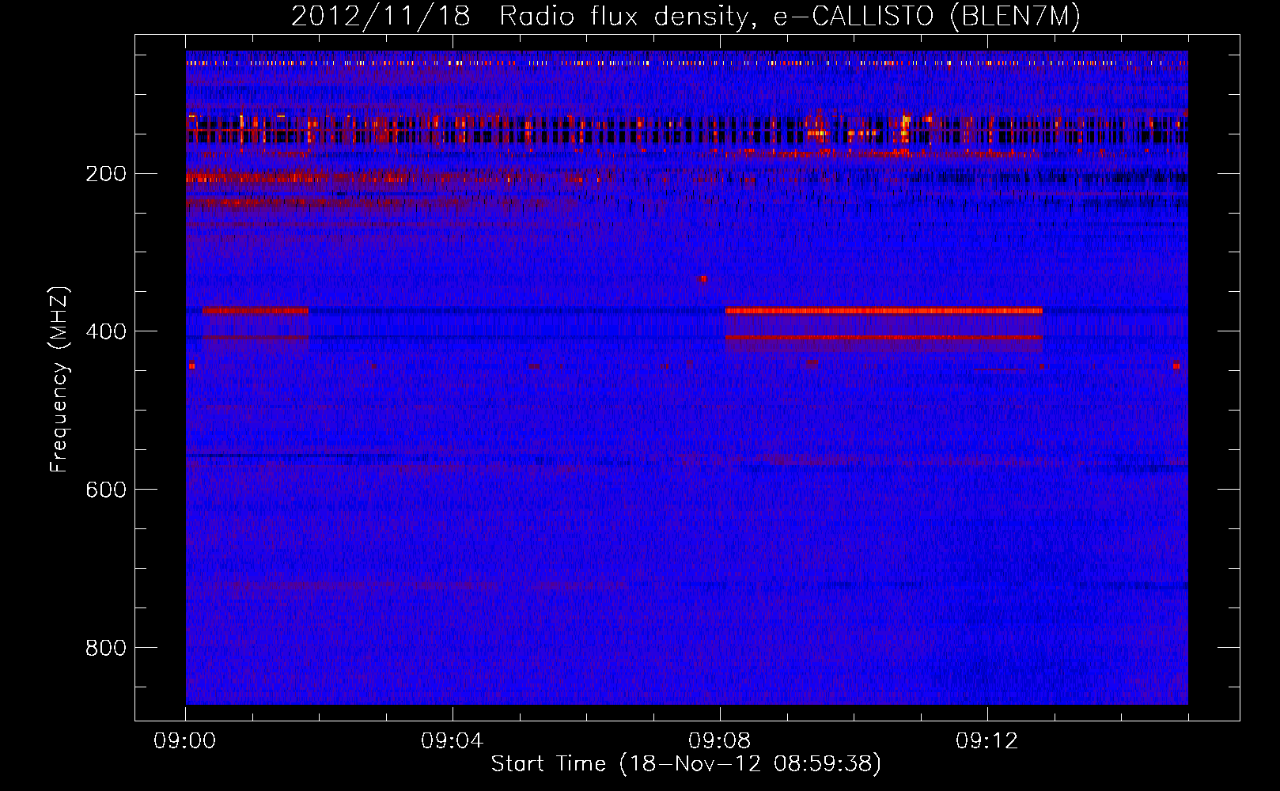Click the plot title mentioning e-CALLISTO (BLEN7M)

686,17
